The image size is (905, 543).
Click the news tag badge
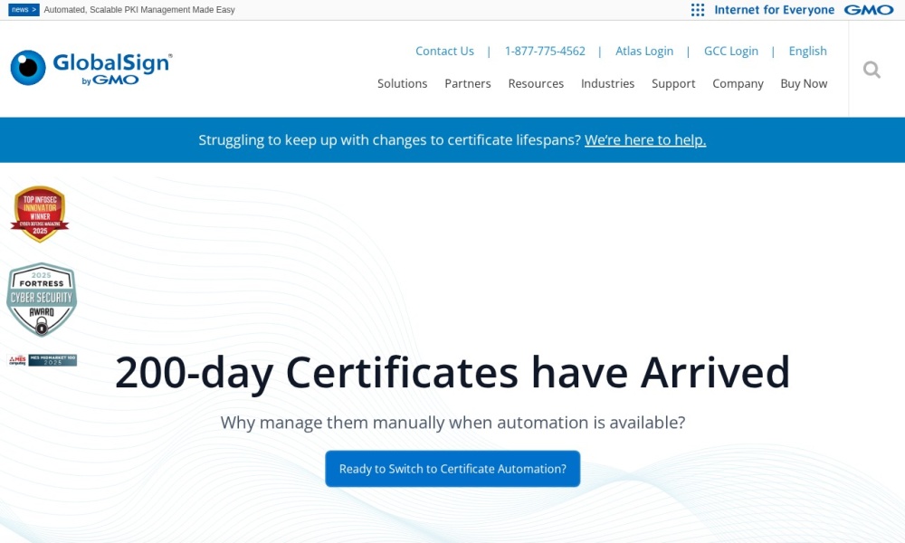pos(24,10)
